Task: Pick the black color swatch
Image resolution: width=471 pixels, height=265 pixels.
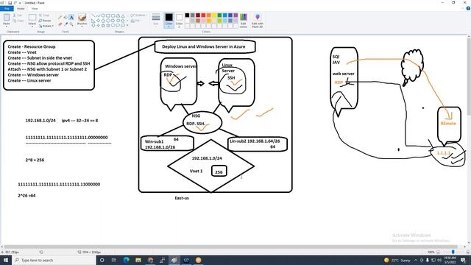Action: tap(187, 15)
